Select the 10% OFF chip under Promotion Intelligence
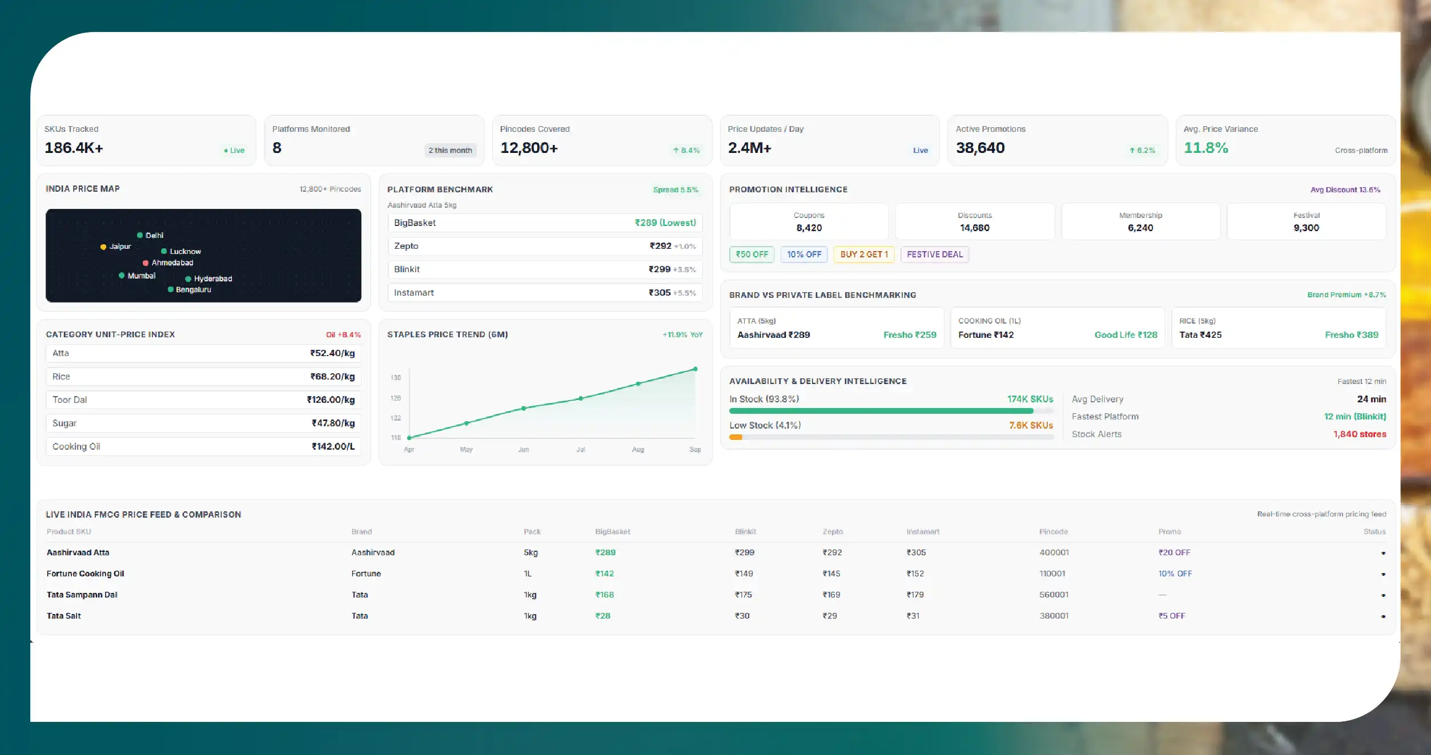 (804, 255)
